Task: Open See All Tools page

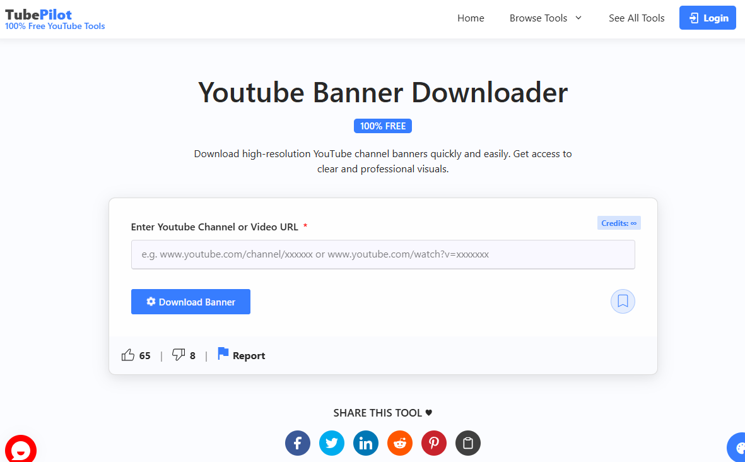Action: (636, 18)
